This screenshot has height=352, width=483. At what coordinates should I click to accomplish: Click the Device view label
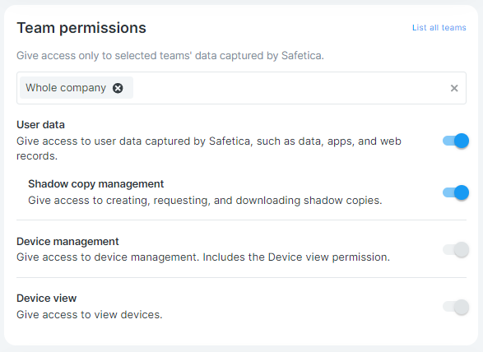pos(47,298)
